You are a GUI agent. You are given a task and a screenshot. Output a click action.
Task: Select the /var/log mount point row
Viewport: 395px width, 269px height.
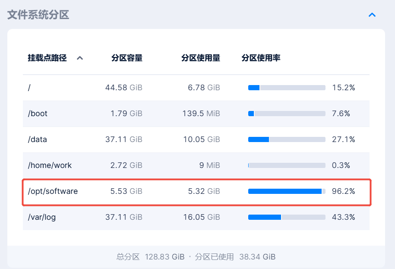[x=42, y=217]
